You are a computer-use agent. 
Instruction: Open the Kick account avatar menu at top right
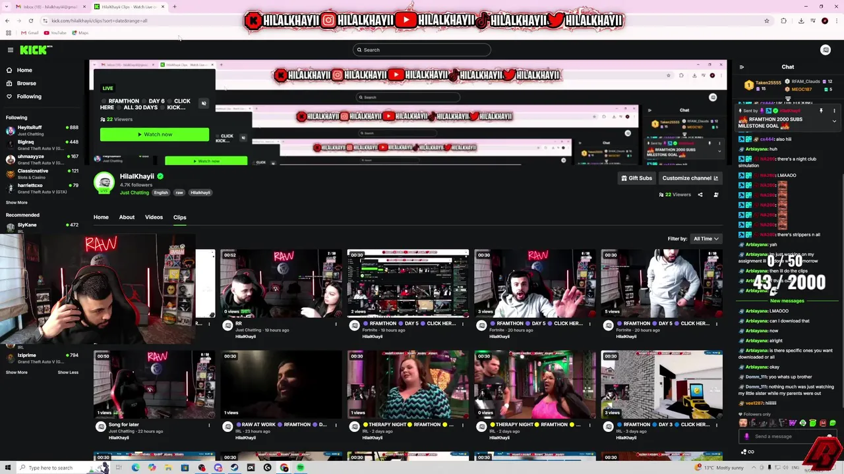point(826,50)
